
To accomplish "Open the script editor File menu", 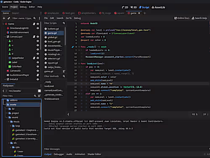I will pyautogui.click(x=46, y=18).
